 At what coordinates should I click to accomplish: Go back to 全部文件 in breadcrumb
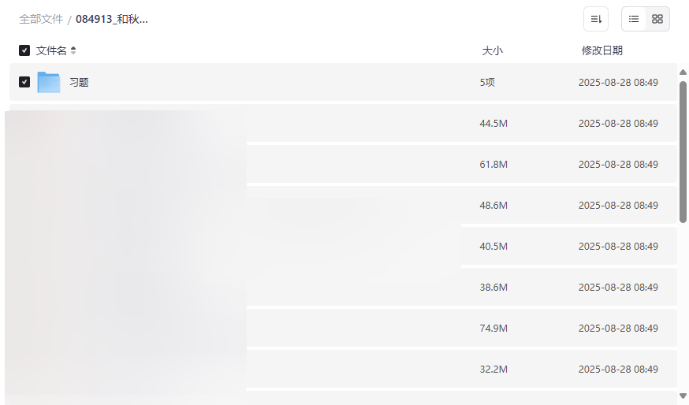pos(41,19)
